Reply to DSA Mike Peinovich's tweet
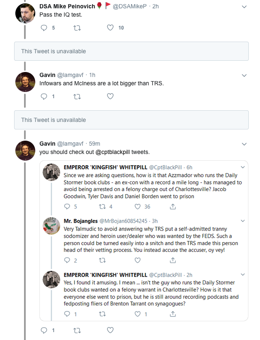This screenshot has height=340, width=260. (44, 28)
